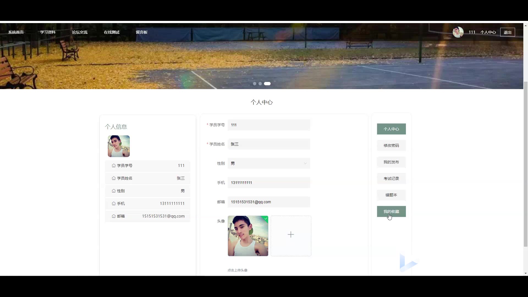Click the user avatar in header
Viewport: 528px width, 297px height.
458,32
